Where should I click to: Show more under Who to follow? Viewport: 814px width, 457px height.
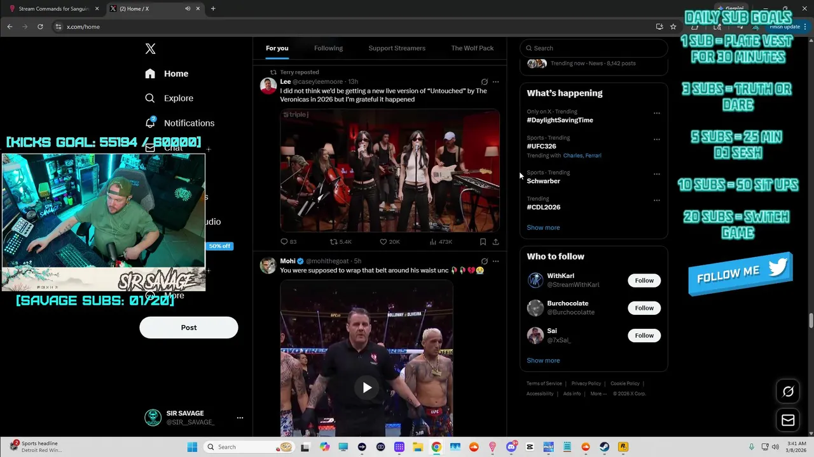543,361
